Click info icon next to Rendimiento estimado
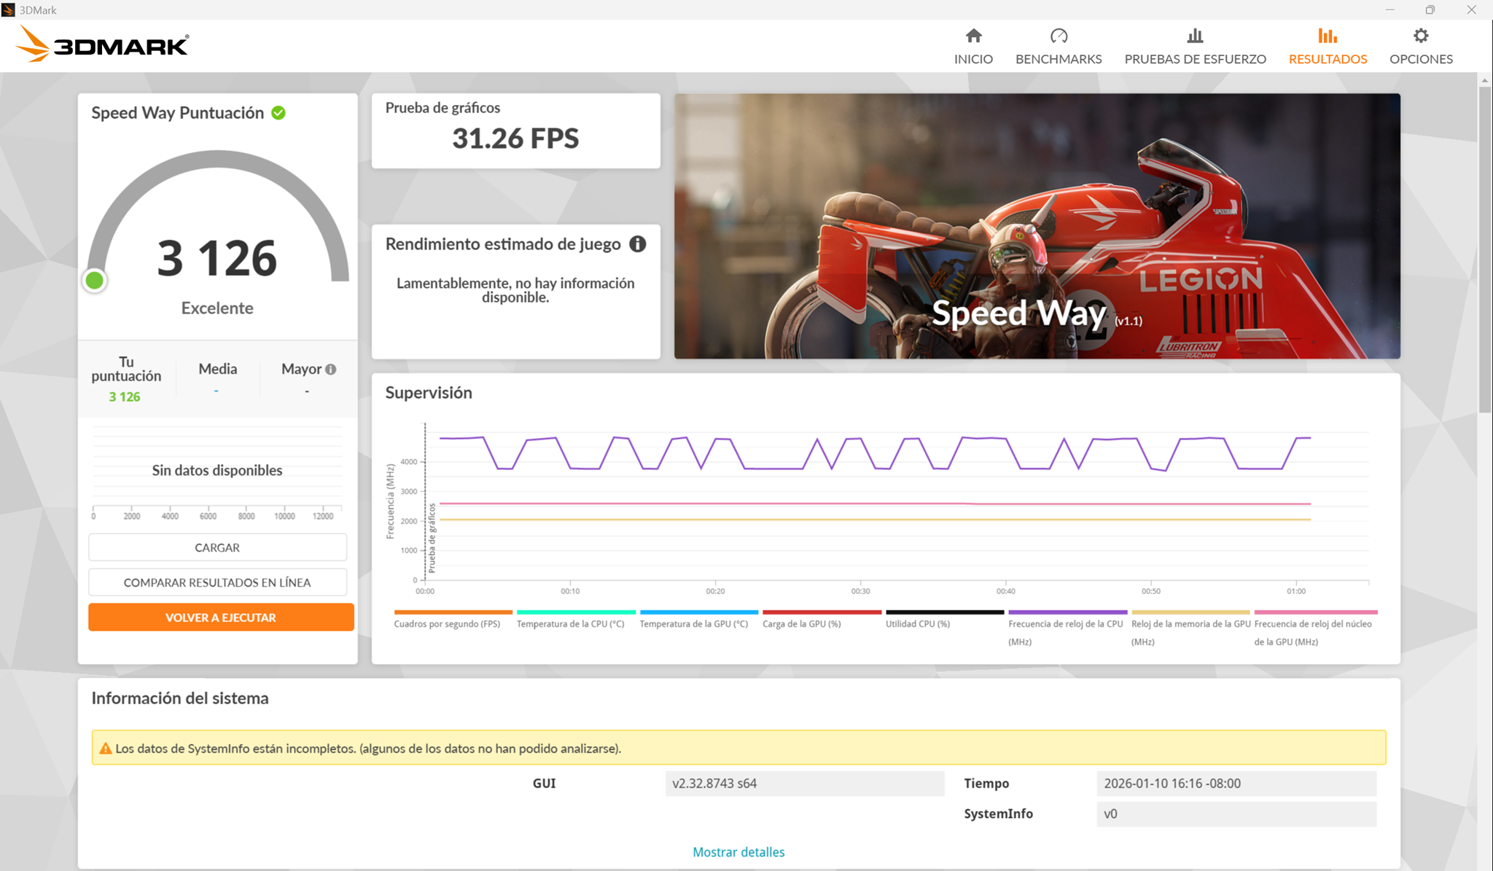1493x871 pixels. (x=638, y=244)
